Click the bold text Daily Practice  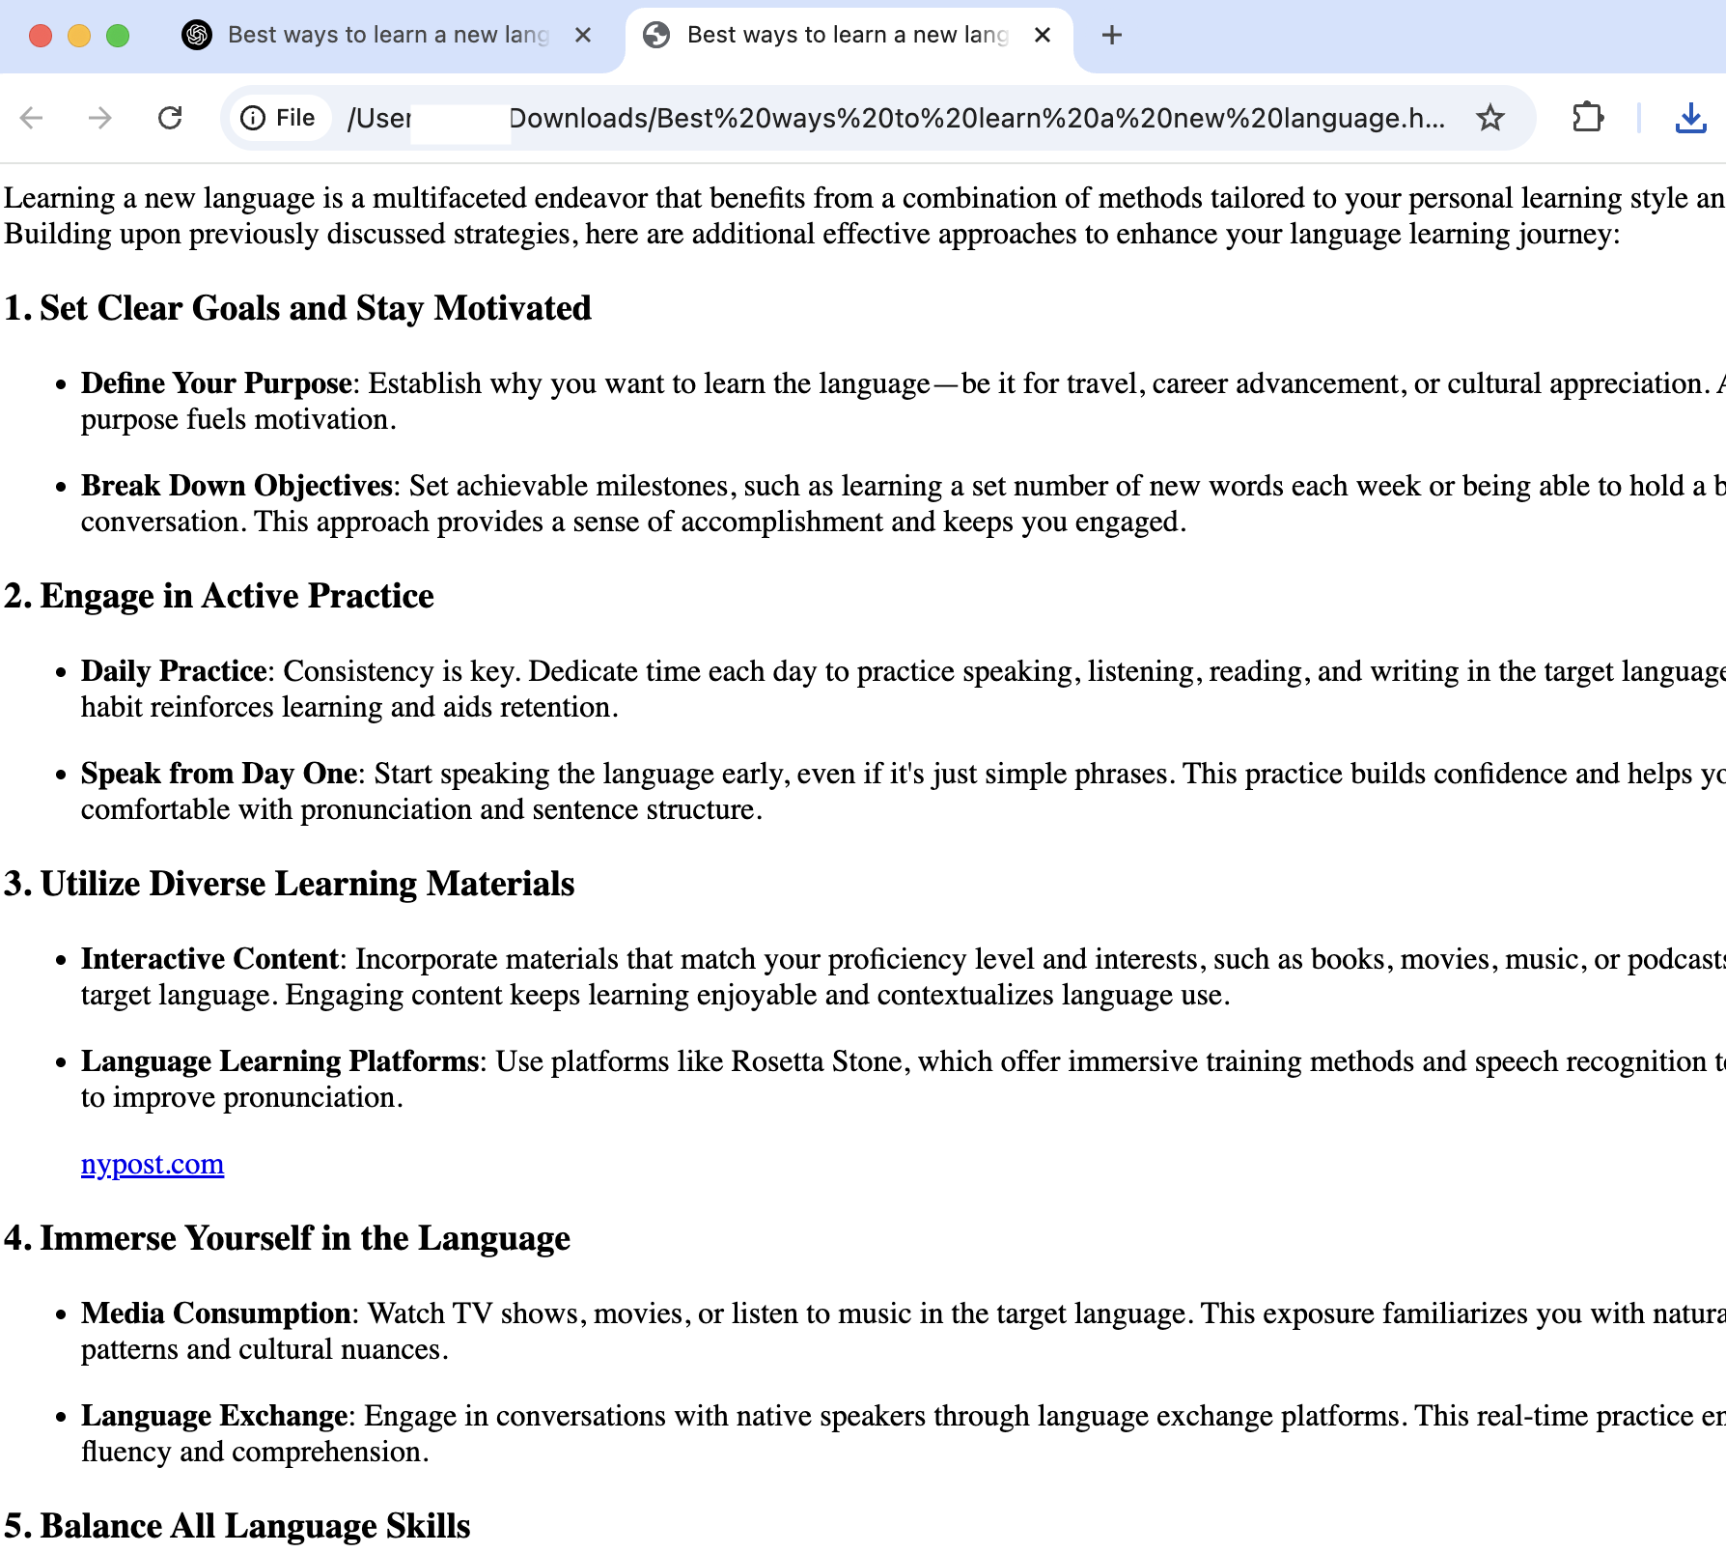click(x=174, y=671)
